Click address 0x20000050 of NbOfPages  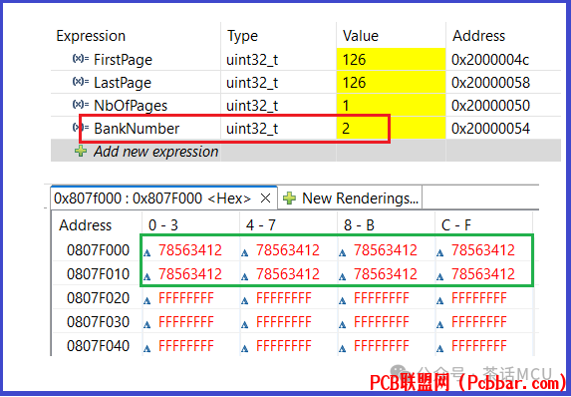point(490,106)
